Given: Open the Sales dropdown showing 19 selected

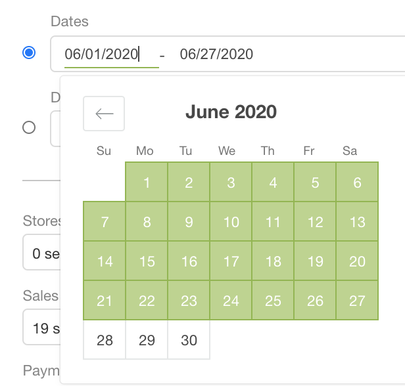Looking at the screenshot, I should pos(41,327).
